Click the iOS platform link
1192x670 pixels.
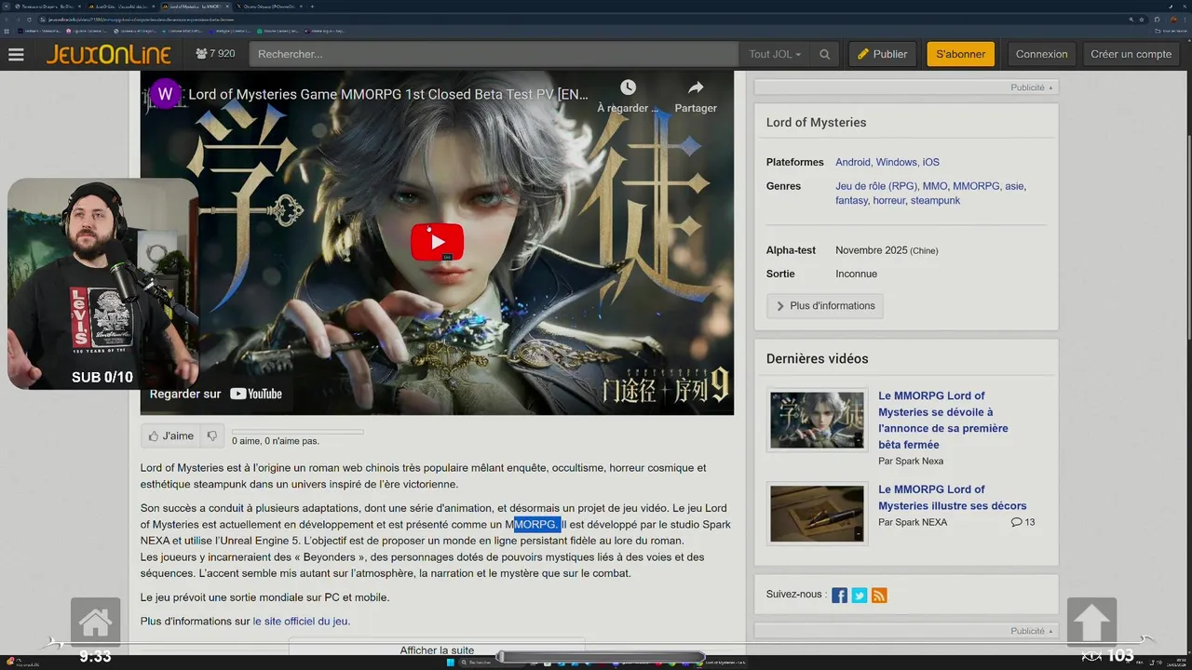[x=931, y=162]
